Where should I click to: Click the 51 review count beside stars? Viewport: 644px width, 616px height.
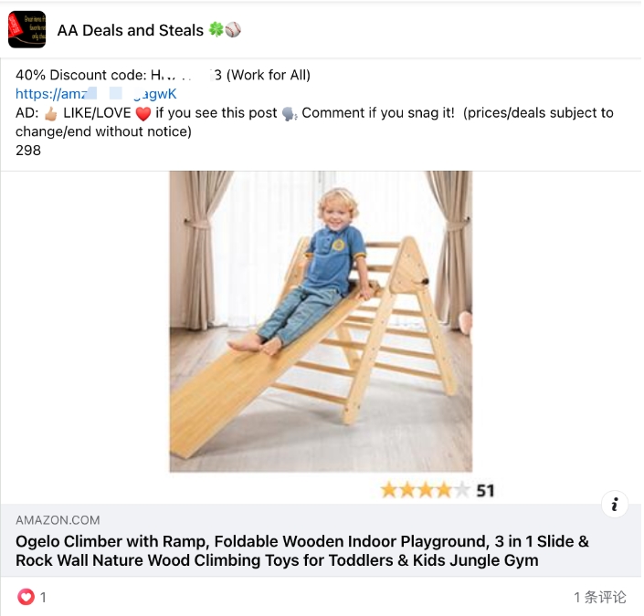pyautogui.click(x=485, y=491)
